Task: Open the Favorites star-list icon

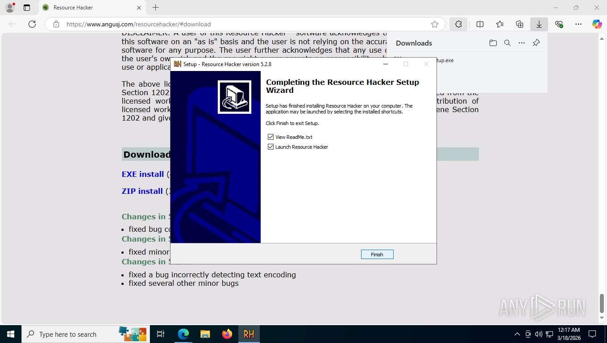Action: [500, 24]
